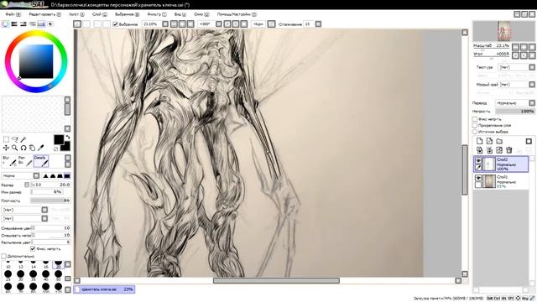Select the magic wand tool

(x=23, y=139)
